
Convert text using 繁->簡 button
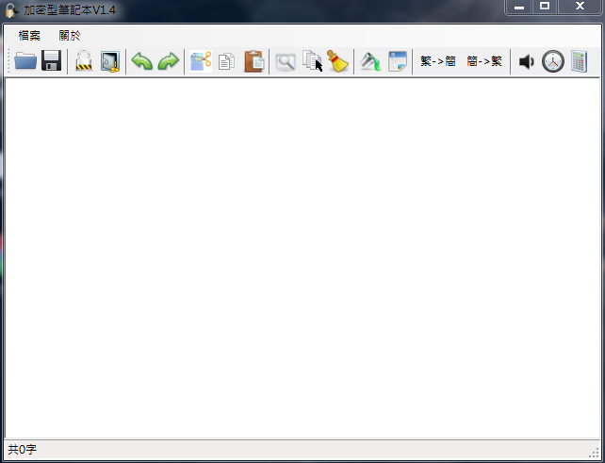[438, 61]
